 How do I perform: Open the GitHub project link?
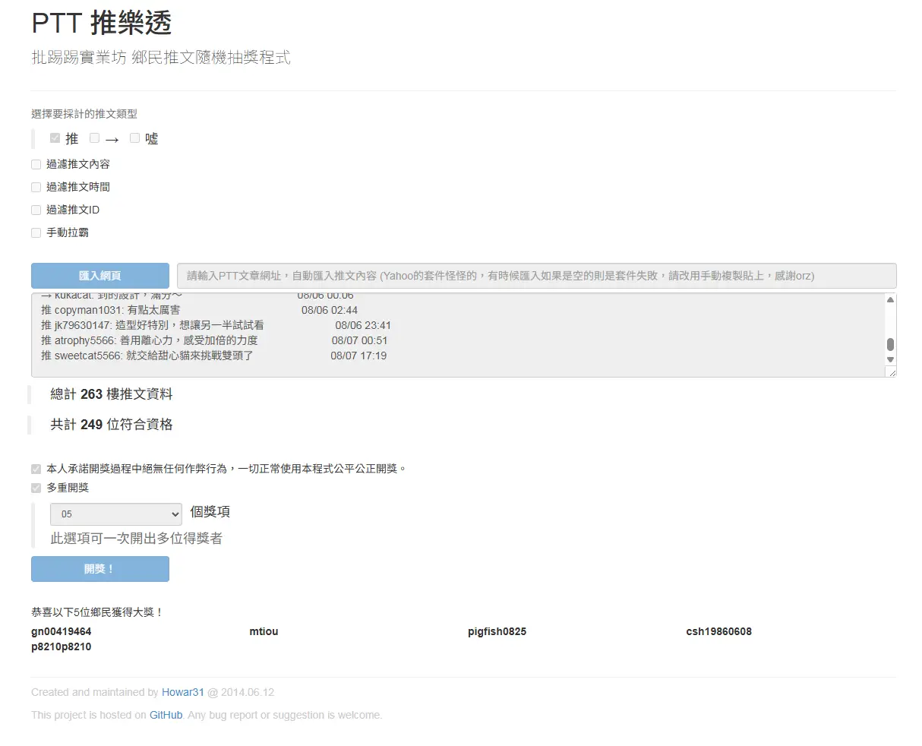[166, 715]
